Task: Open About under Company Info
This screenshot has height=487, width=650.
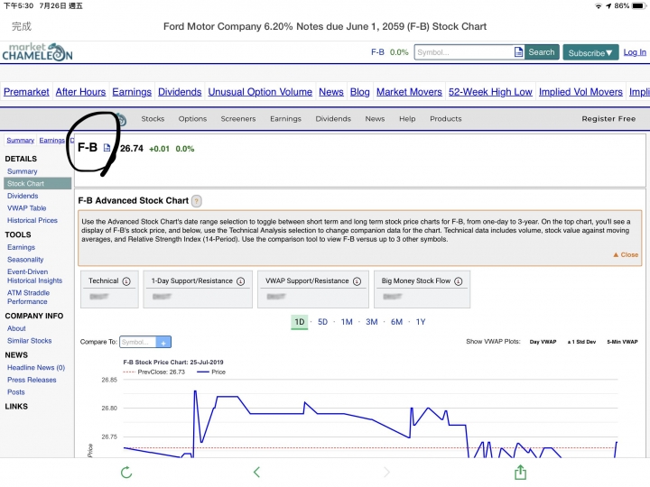Action: point(16,328)
